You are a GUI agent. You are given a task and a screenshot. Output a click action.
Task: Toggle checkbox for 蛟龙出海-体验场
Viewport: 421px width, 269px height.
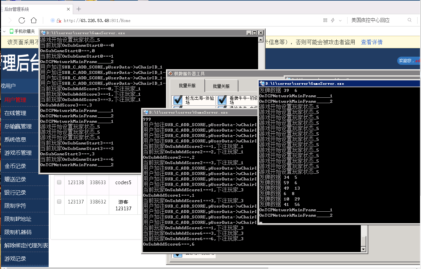coord(178,100)
